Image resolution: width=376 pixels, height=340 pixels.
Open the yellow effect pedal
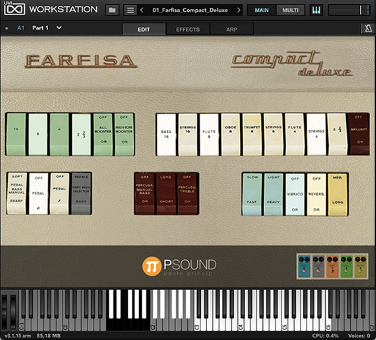361,266
